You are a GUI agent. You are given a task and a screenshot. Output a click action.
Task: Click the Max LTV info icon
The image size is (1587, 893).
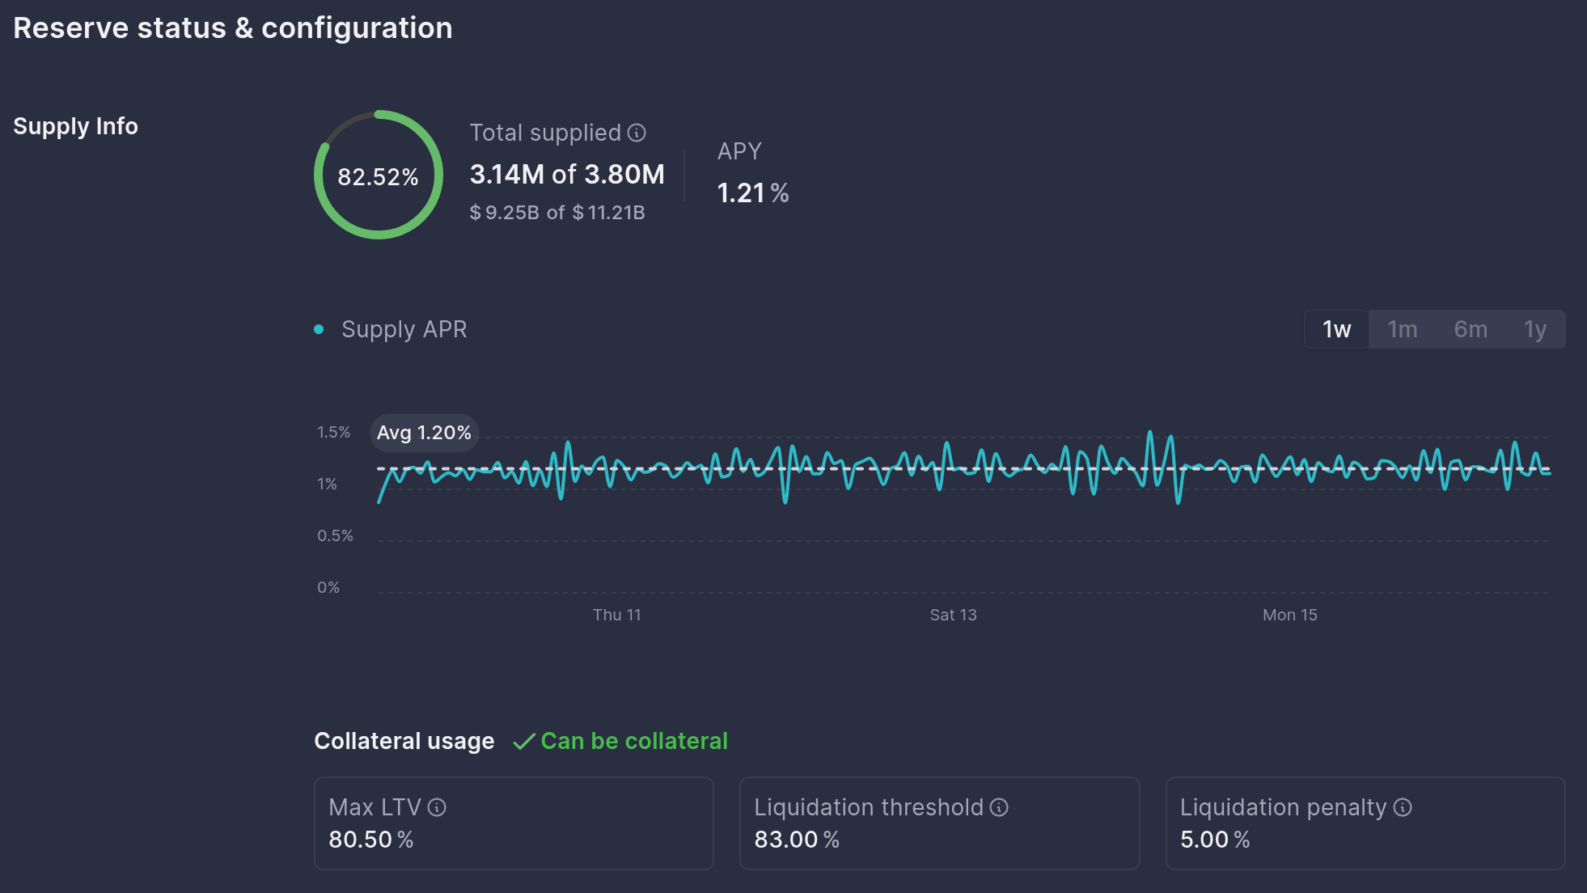pos(437,807)
